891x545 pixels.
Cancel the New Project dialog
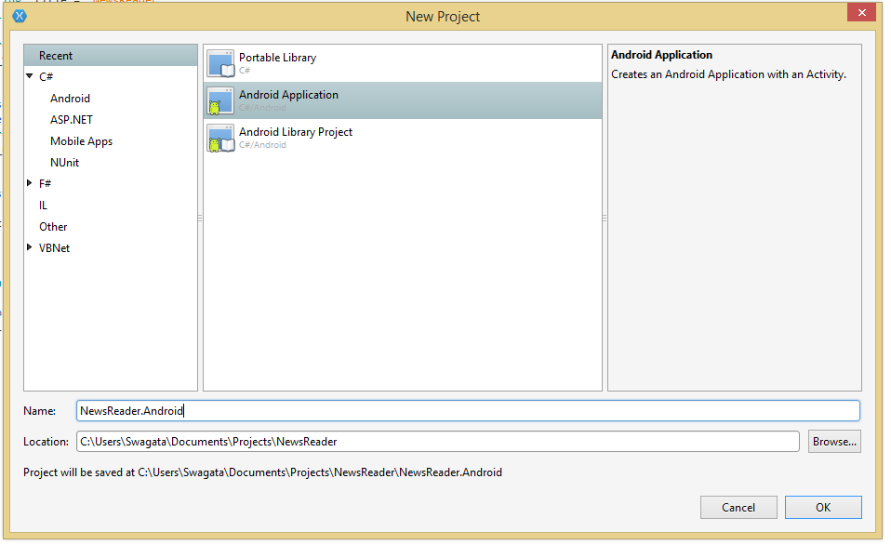pos(738,508)
